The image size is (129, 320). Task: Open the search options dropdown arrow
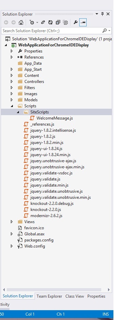coord(109,31)
